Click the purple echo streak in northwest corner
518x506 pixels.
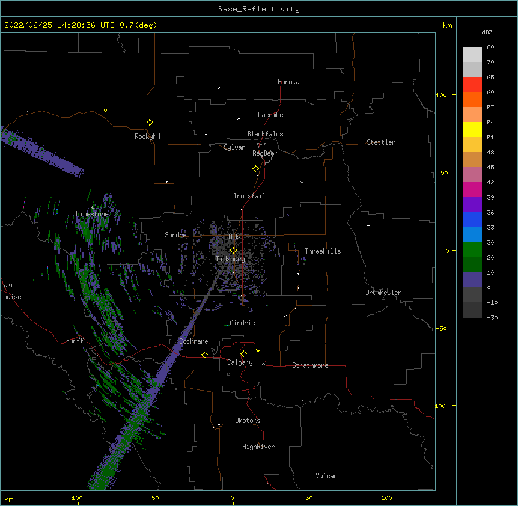coord(41,153)
